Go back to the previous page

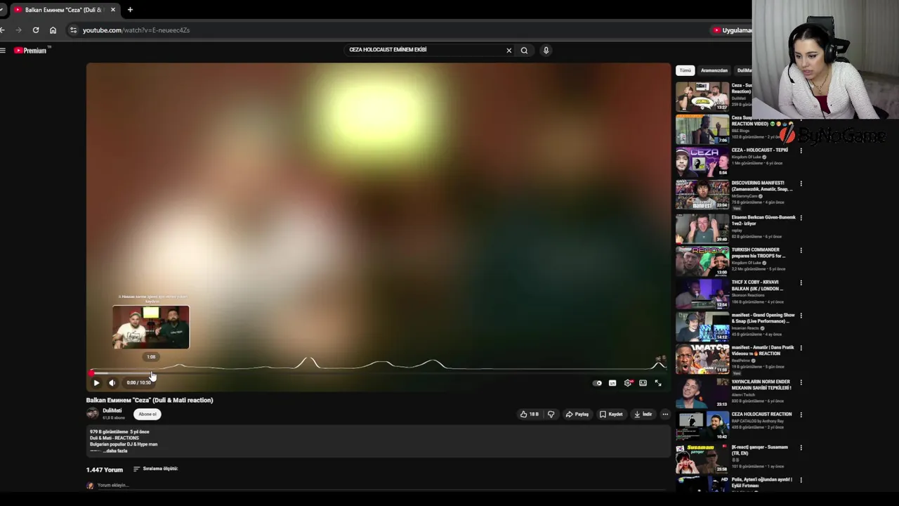(3, 30)
